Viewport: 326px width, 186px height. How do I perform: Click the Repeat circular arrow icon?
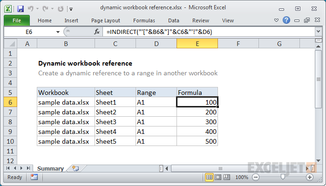click(x=61, y=9)
